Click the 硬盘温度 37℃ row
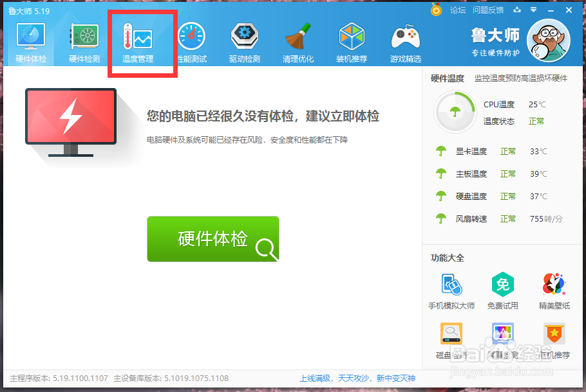This screenshot has width=586, height=392. coord(491,196)
